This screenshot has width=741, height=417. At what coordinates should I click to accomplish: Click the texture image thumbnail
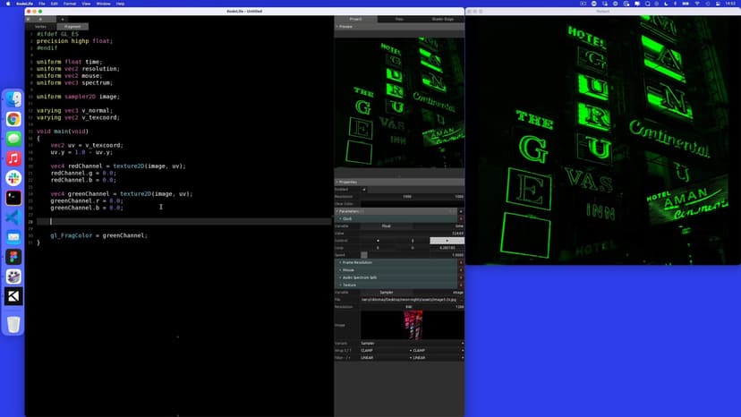(x=413, y=324)
